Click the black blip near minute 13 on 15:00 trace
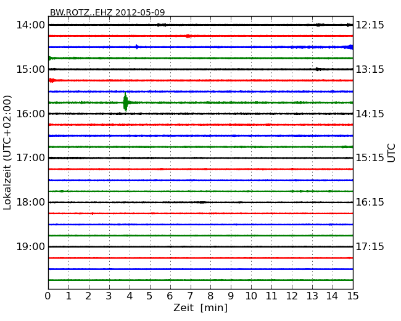Viewport: 401px width, 321px height. tap(320, 69)
